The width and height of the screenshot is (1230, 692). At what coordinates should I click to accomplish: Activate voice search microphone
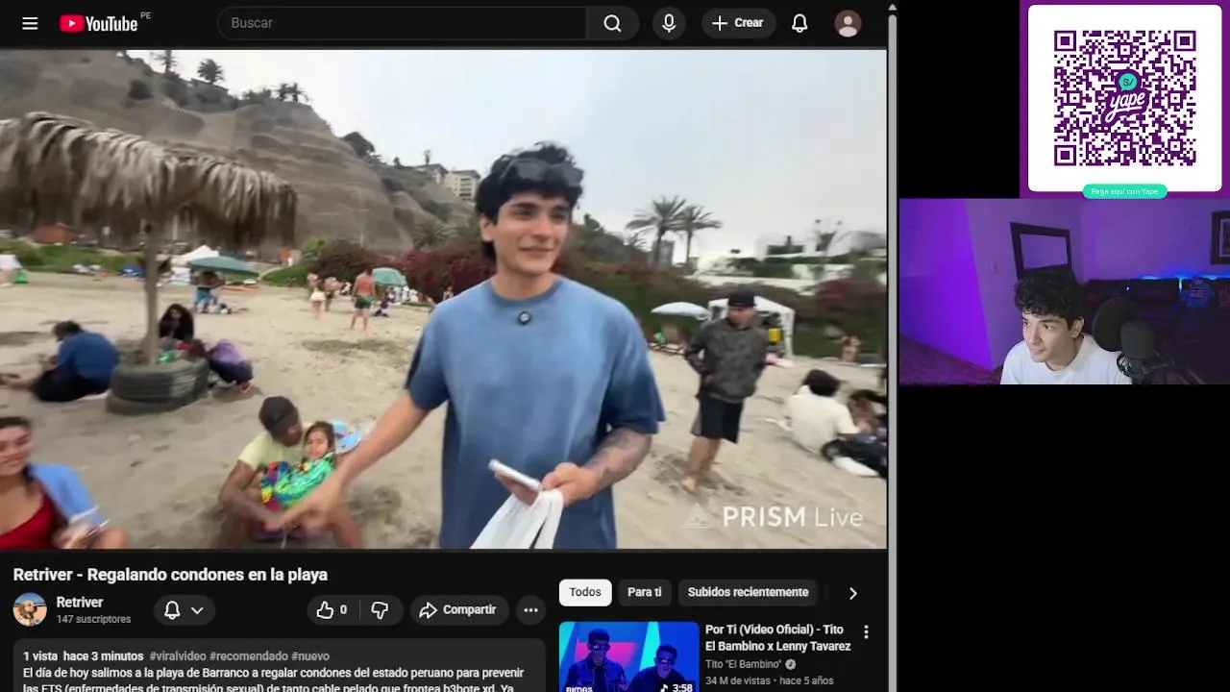[x=669, y=23]
